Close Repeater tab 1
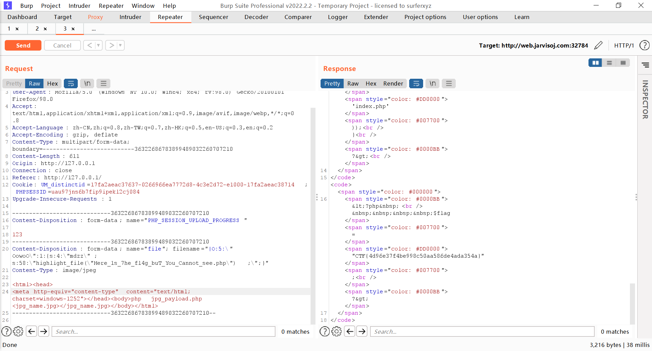This screenshot has height=351, width=652. [x=17, y=29]
